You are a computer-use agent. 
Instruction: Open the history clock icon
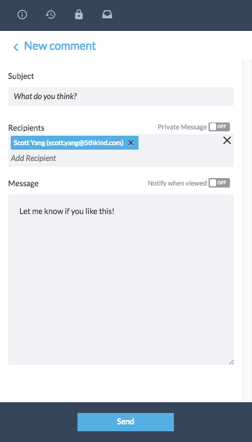pos(50,15)
